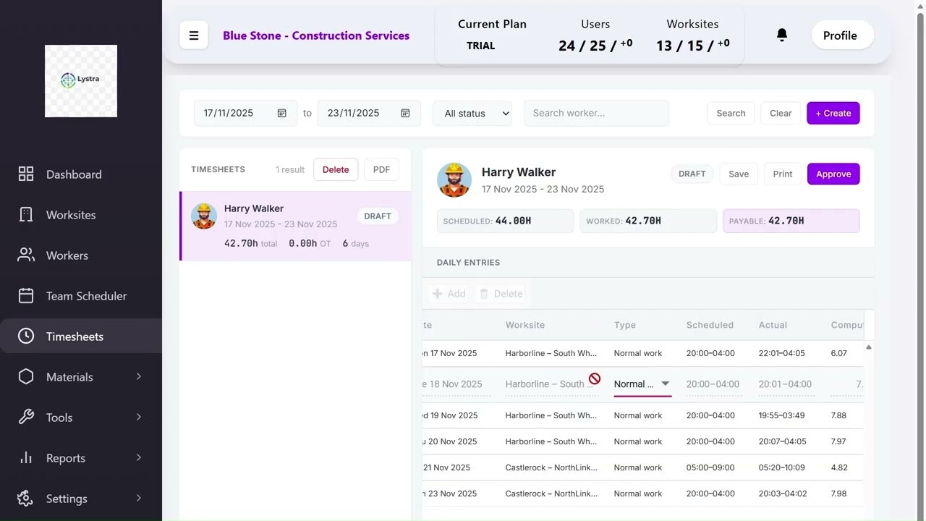Viewport: 926px width, 521px height.
Task: Click Actual cell 05:20–10:09
Action: (x=781, y=467)
